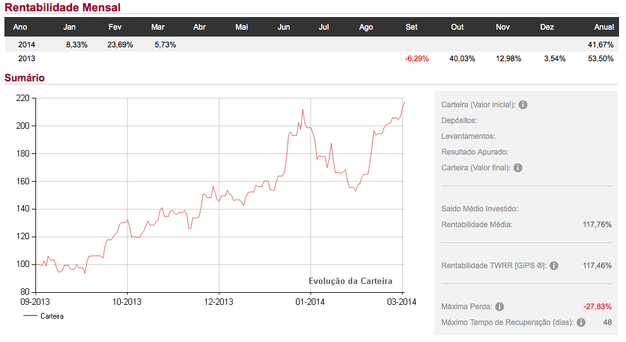
Task: Click the Rentabilidade Mensal section heading
Action: (63, 8)
